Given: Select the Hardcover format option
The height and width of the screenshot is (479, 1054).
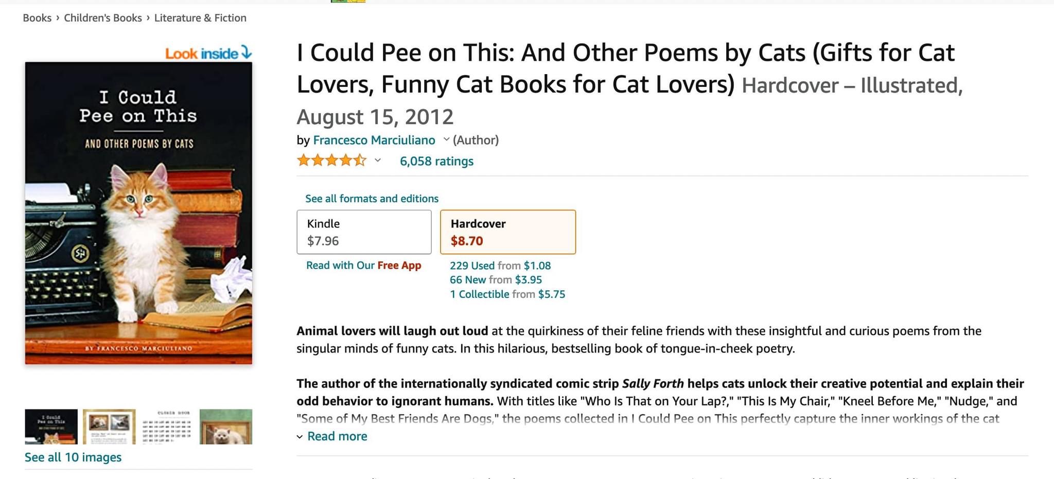Looking at the screenshot, I should click(x=508, y=232).
